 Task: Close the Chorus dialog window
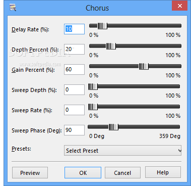[179, 6]
